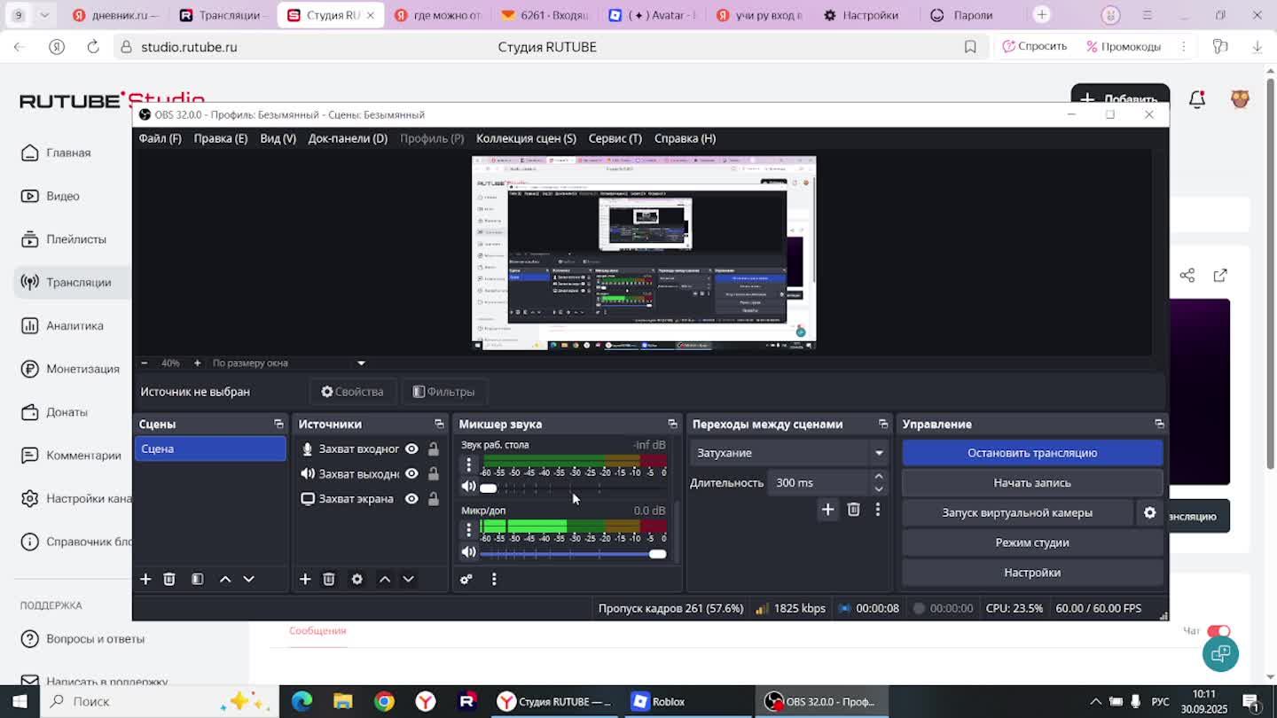Open transition properties three-dot menu
The width and height of the screenshot is (1277, 718).
[878, 510]
